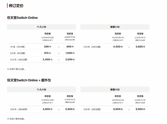Select the 3か月(90日間) row label

[18, 53]
